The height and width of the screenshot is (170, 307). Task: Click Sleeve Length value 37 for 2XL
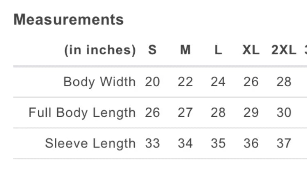284,143
